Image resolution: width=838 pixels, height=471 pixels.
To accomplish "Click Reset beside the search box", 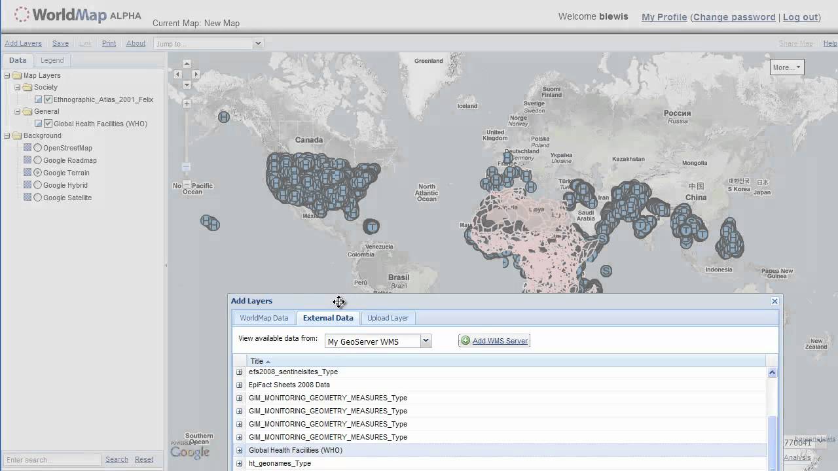I will [144, 459].
